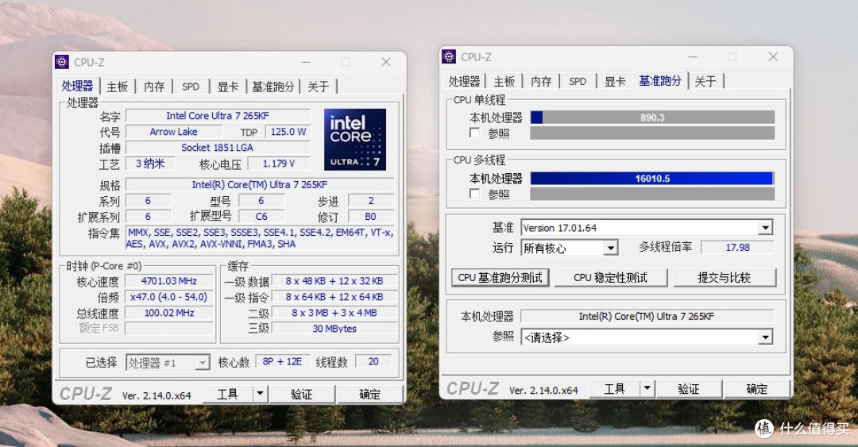This screenshot has height=447, width=858.
Task: Click the Intel Core Ultra 7 logo
Action: click(x=354, y=139)
